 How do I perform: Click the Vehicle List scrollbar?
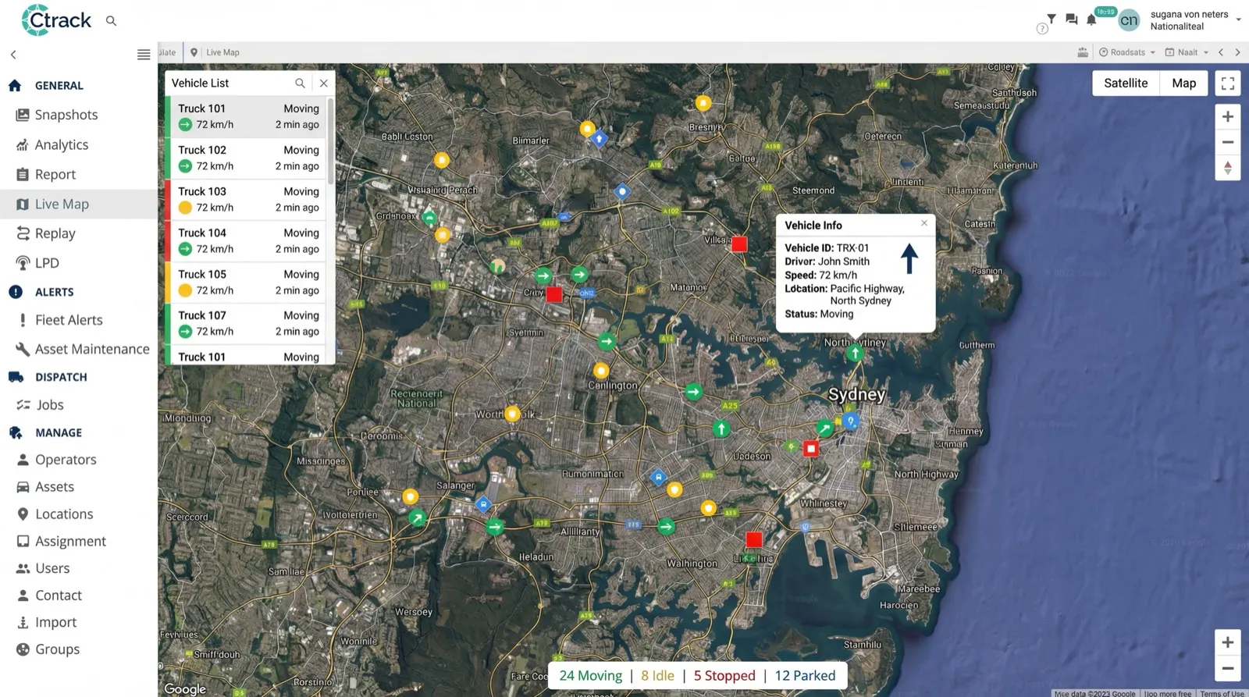tap(331, 140)
